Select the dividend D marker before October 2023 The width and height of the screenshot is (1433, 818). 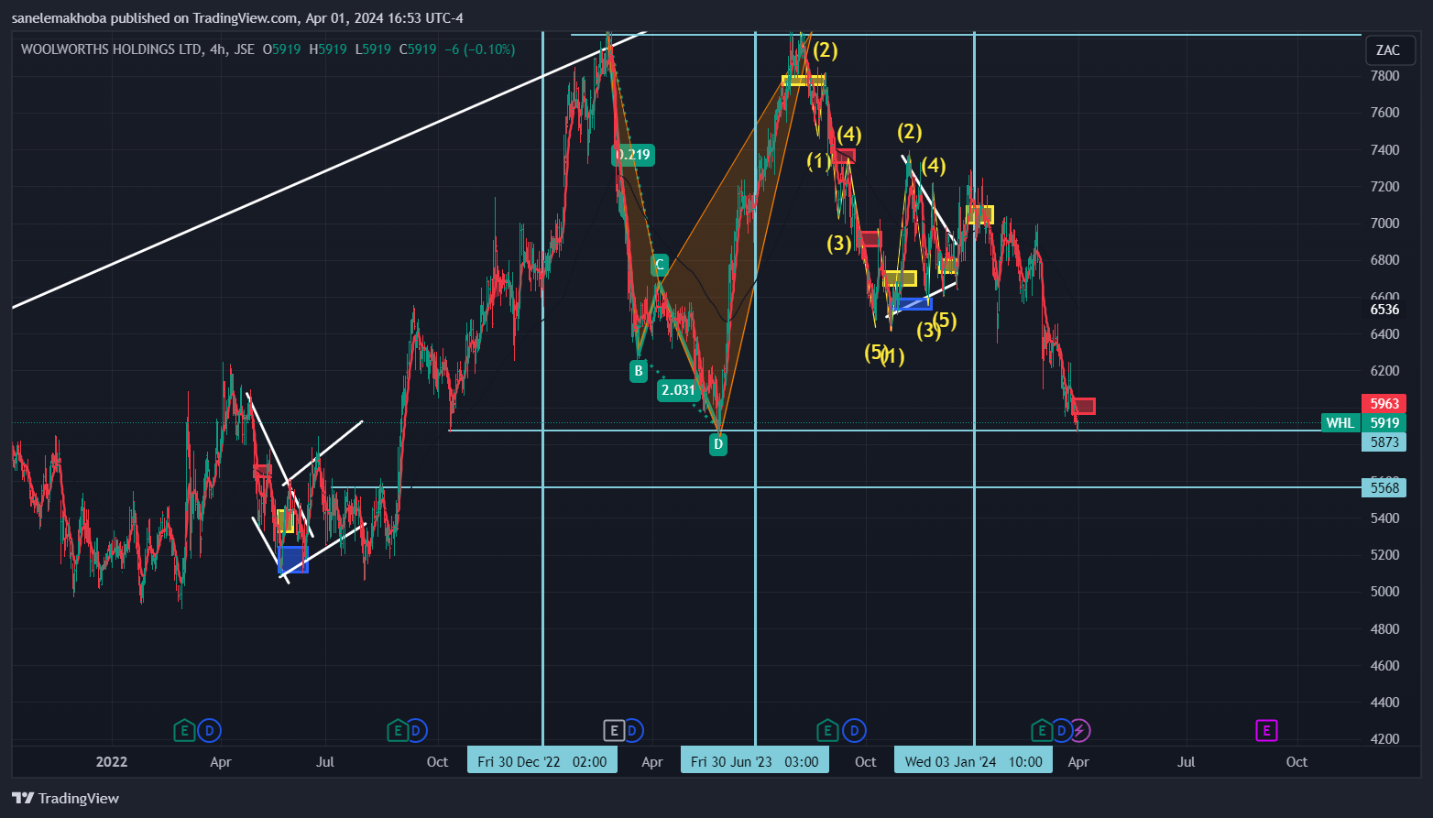(854, 731)
